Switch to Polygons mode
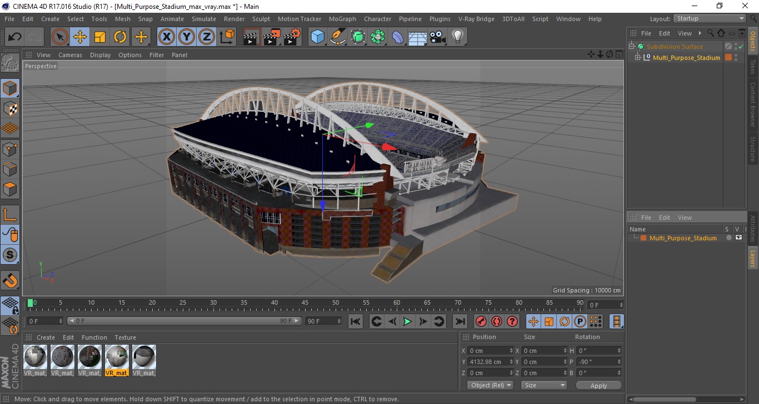759x404 pixels. 10,188
